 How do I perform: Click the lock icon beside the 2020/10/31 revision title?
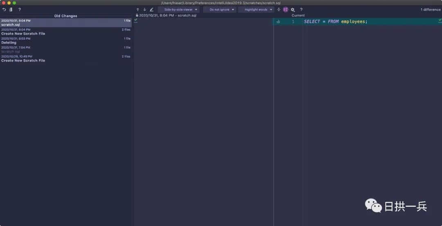click(137, 16)
